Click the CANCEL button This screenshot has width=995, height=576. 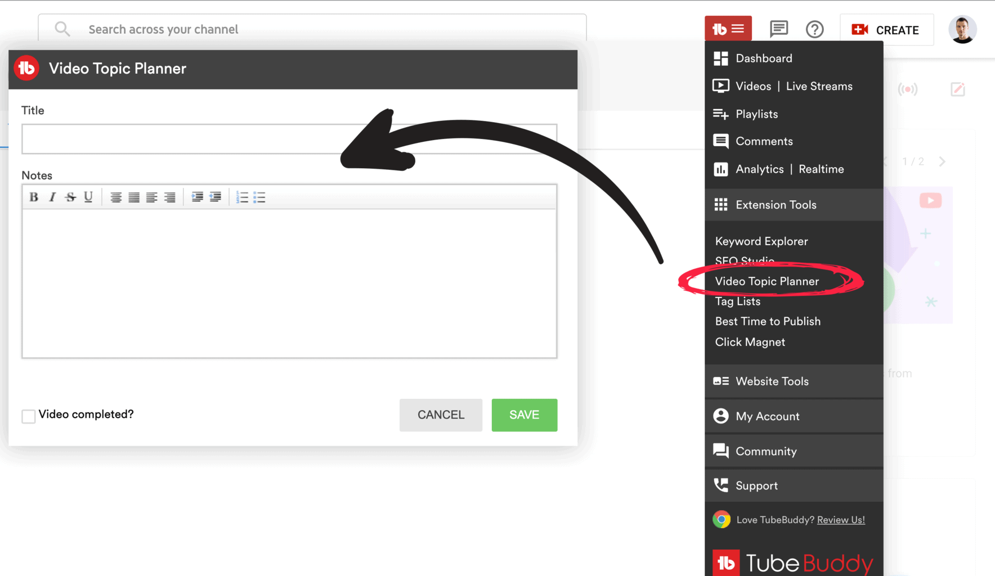(x=441, y=415)
